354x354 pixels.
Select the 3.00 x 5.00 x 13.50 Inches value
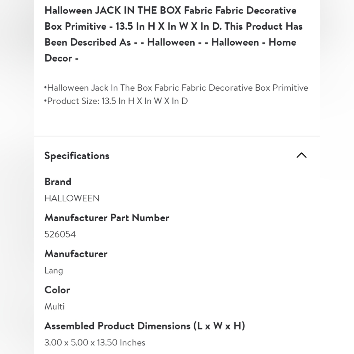[x=95, y=342]
